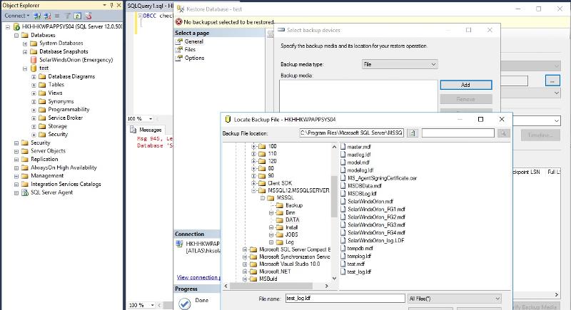571x310 pixels.
Task: Switch to the SQLQuery1.sql tab
Action: point(149,6)
